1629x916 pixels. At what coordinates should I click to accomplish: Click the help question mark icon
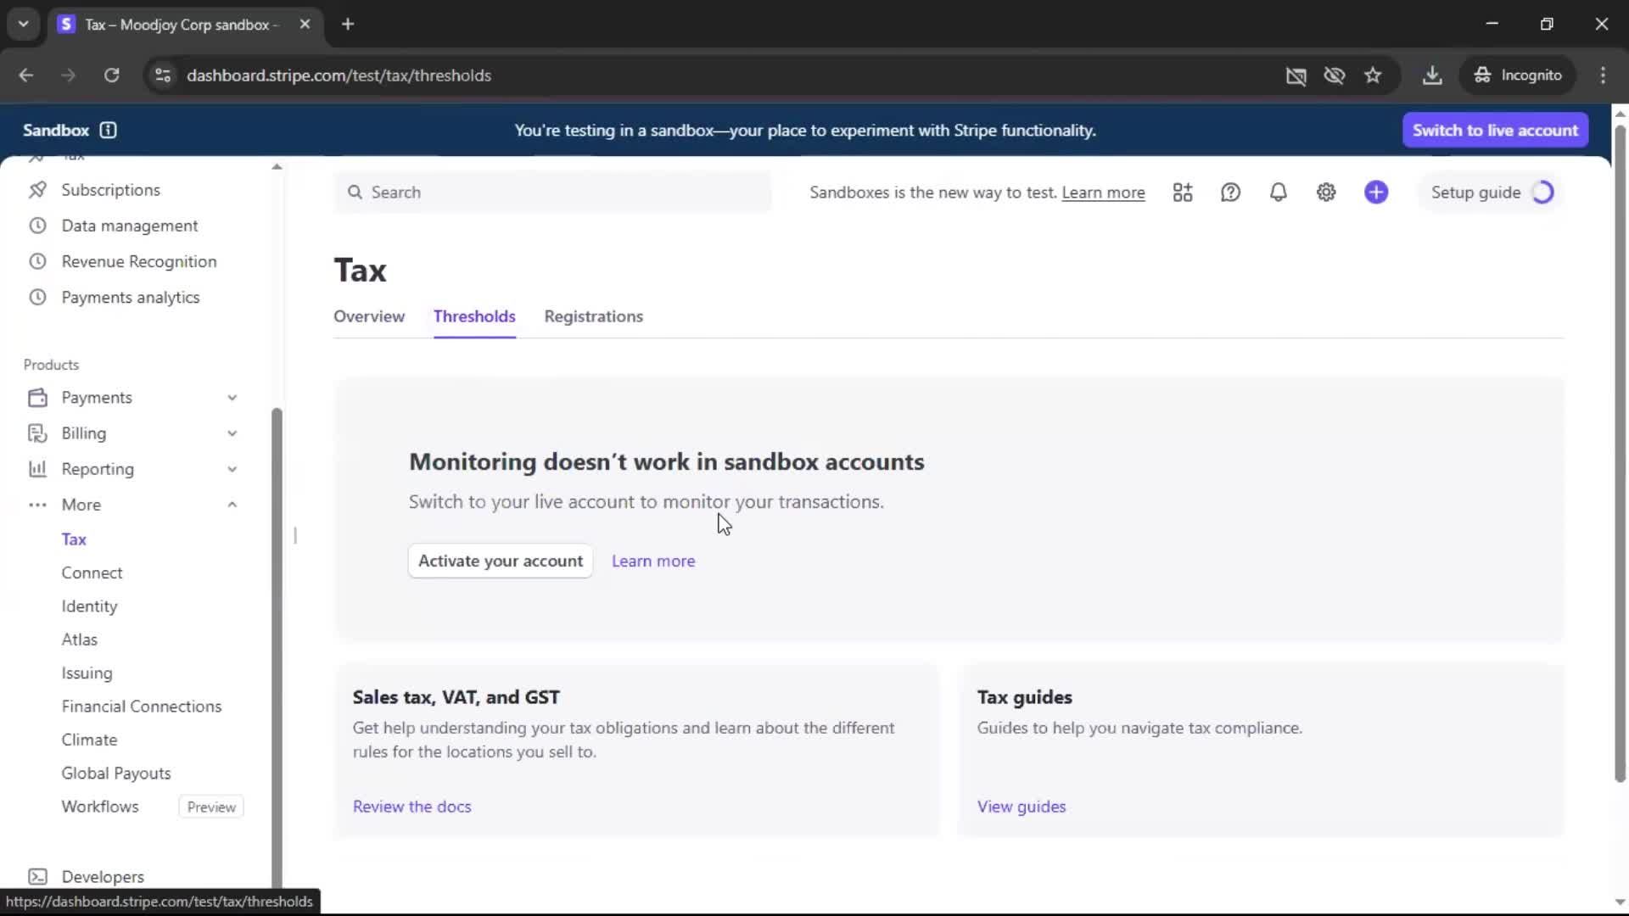[x=1230, y=193]
